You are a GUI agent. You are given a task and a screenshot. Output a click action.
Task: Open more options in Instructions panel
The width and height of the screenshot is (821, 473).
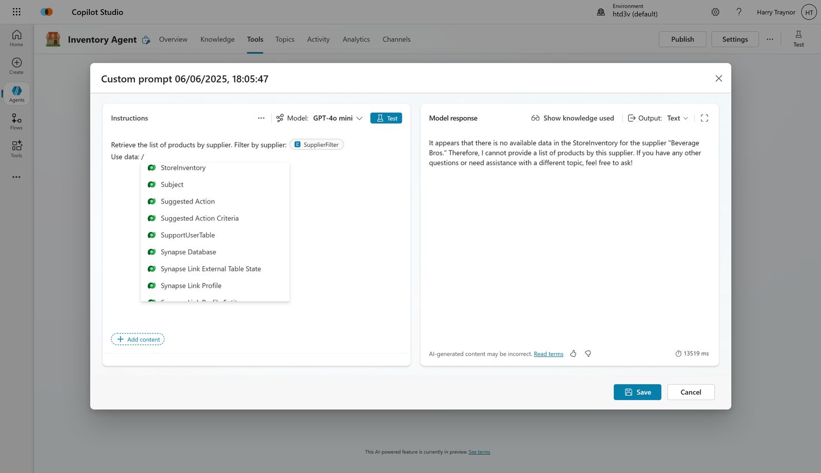[261, 117]
